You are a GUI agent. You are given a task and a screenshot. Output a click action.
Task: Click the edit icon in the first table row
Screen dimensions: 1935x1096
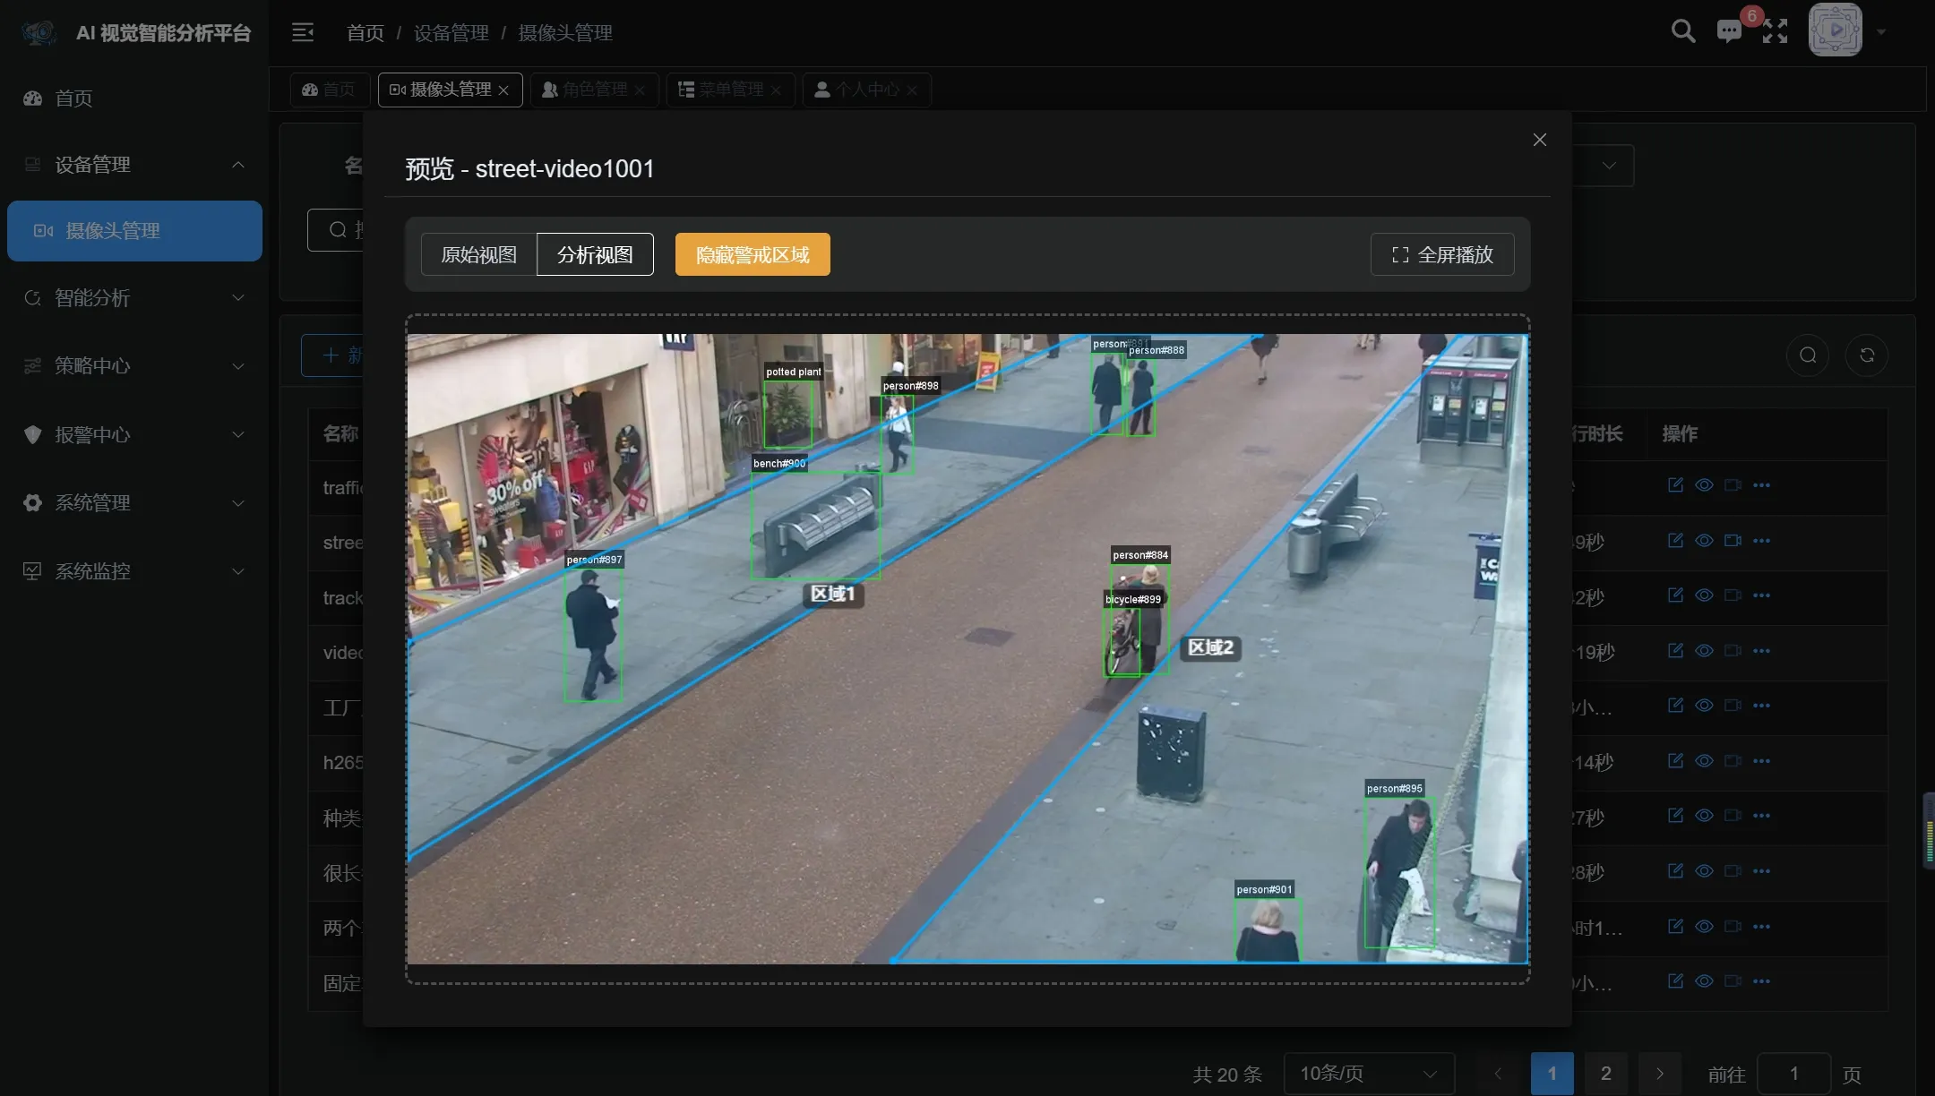1675,484
